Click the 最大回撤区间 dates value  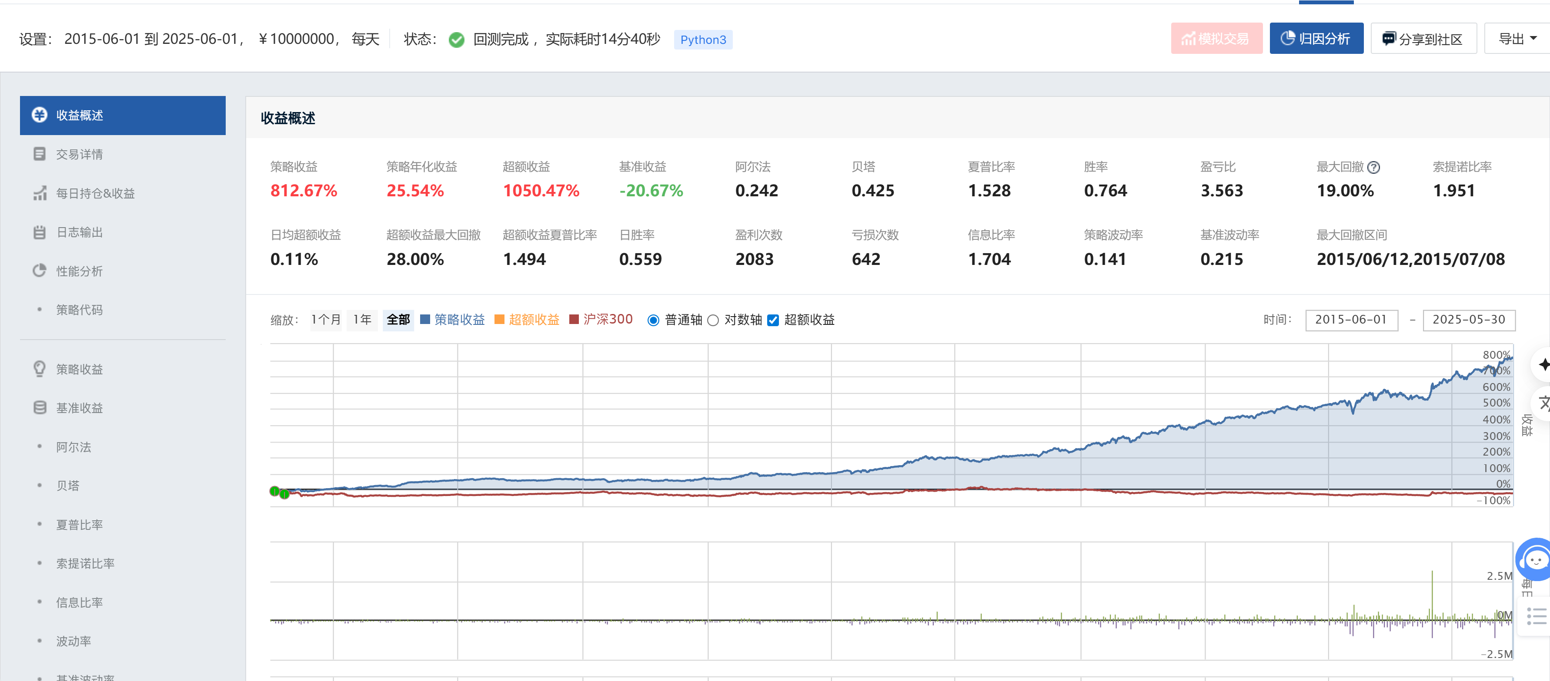tap(1410, 260)
